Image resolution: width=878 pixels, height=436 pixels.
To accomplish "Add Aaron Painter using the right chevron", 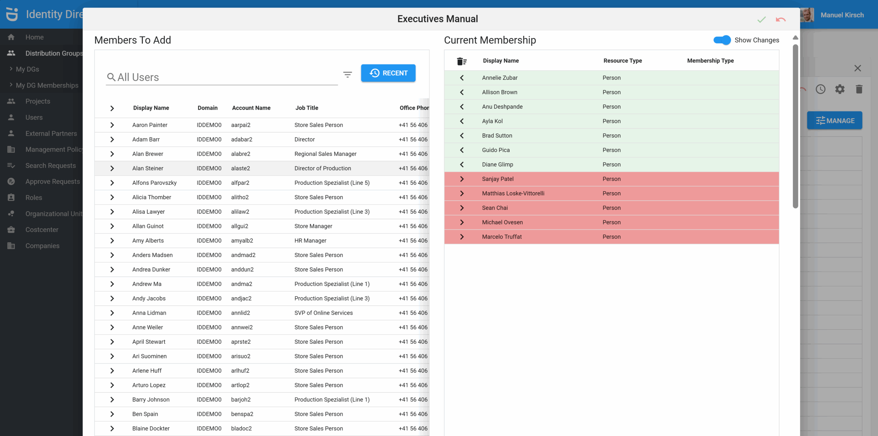I will point(112,125).
